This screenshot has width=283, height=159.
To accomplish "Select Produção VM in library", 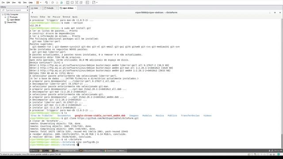I will 14,17.
